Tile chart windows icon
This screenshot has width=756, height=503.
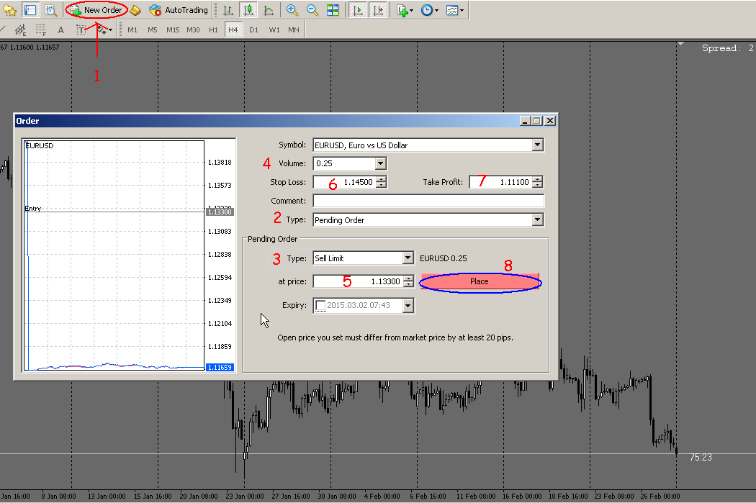pyautogui.click(x=333, y=10)
